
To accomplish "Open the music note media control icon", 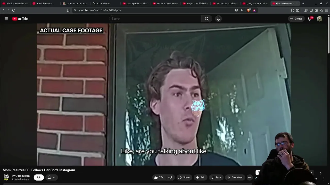I will (306, 10).
